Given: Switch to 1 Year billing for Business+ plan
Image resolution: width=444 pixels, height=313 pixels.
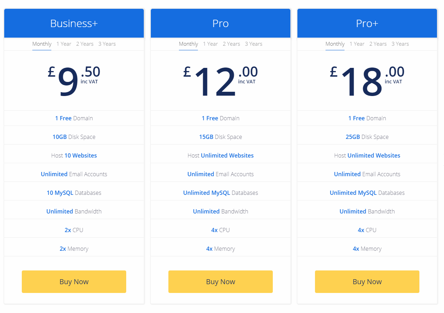Looking at the screenshot, I should point(64,44).
